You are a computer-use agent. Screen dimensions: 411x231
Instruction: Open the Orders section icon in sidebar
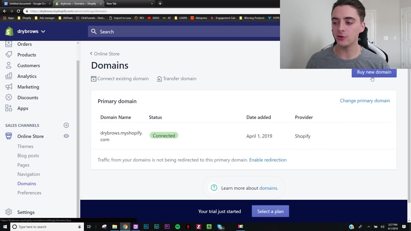[x=9, y=44]
